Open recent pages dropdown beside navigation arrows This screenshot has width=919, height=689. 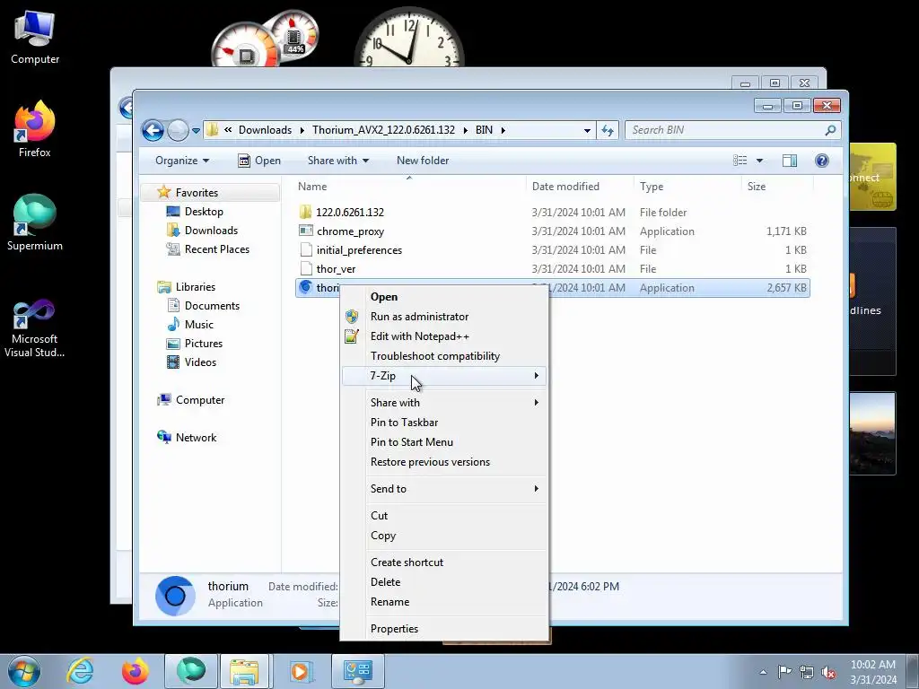196,131
